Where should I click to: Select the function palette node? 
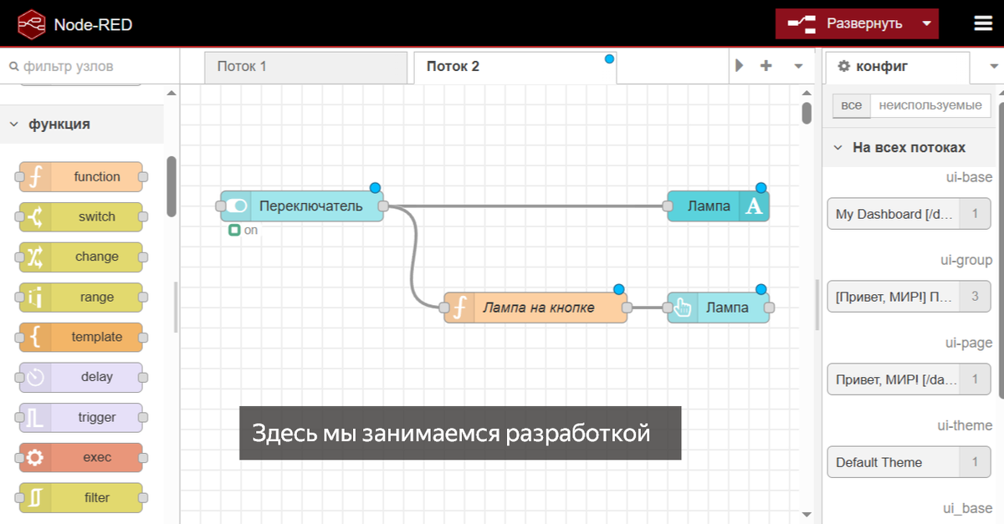80,176
